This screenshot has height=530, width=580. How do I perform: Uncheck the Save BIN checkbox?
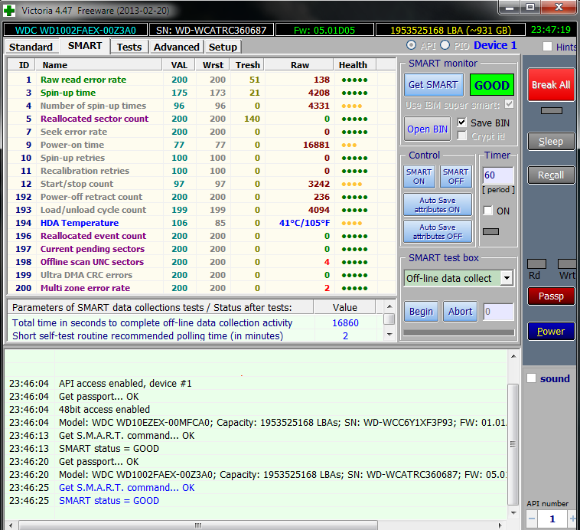461,123
